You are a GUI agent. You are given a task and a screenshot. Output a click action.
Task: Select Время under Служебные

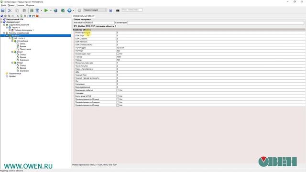pyautogui.click(x=23, y=46)
